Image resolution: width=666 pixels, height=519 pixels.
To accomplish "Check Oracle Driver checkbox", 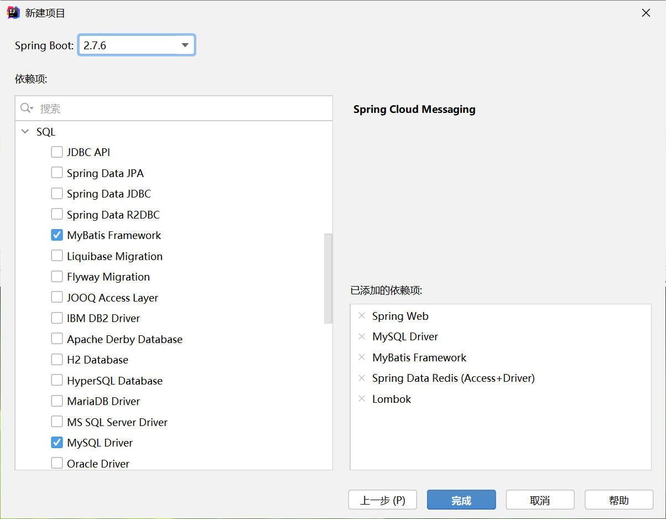I will click(x=57, y=463).
